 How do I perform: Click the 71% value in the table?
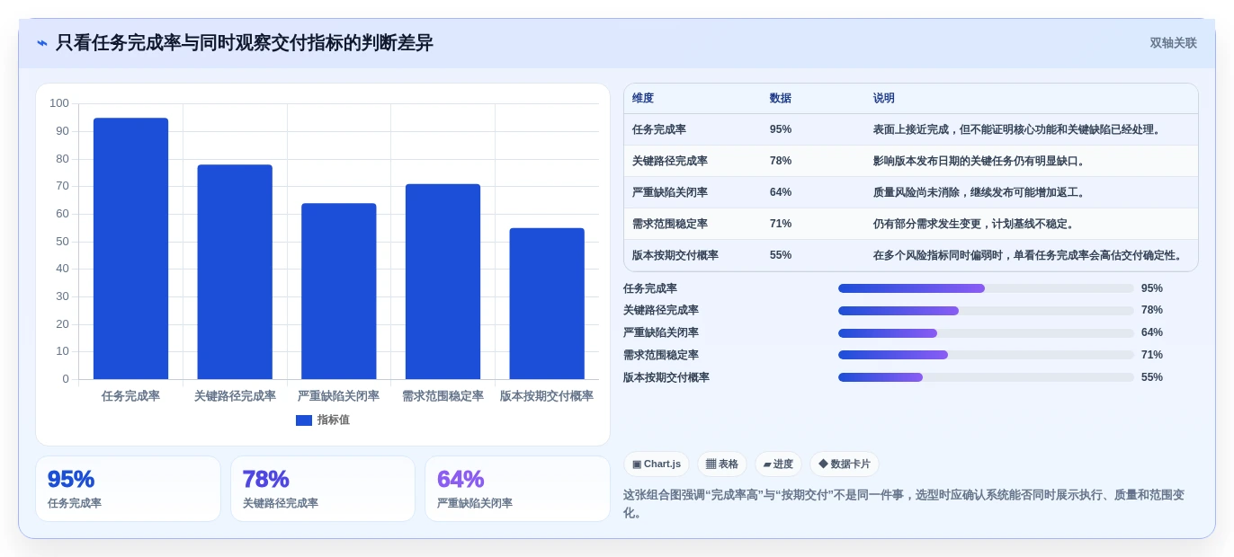click(781, 224)
